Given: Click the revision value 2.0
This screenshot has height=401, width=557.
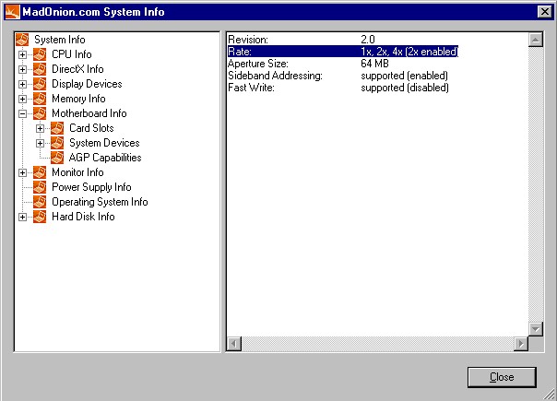Looking at the screenshot, I should (x=368, y=40).
